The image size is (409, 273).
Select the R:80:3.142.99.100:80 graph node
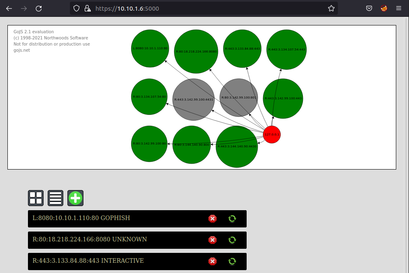click(149, 144)
